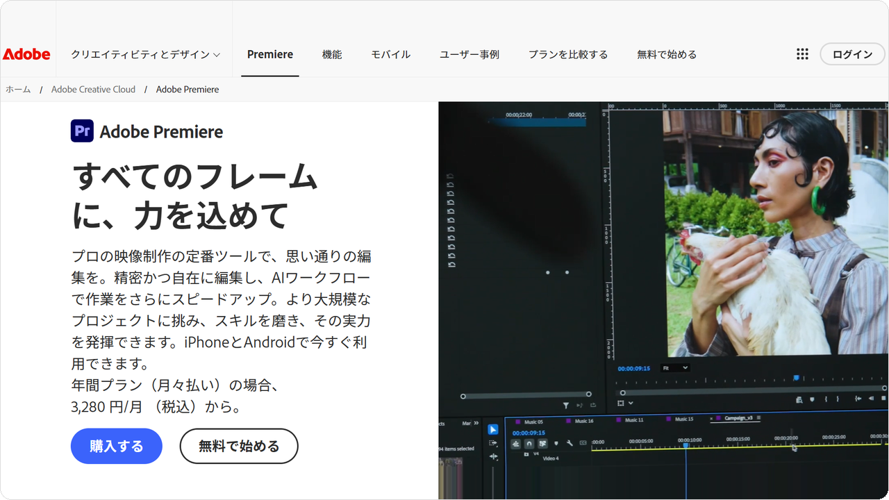Image resolution: width=889 pixels, height=500 pixels.
Task: Open the ユーザー事例 navigation item
Action: coord(470,54)
